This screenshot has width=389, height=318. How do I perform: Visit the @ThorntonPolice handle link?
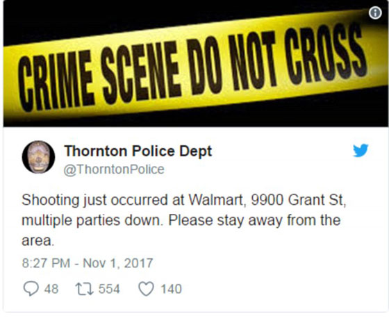pos(114,169)
